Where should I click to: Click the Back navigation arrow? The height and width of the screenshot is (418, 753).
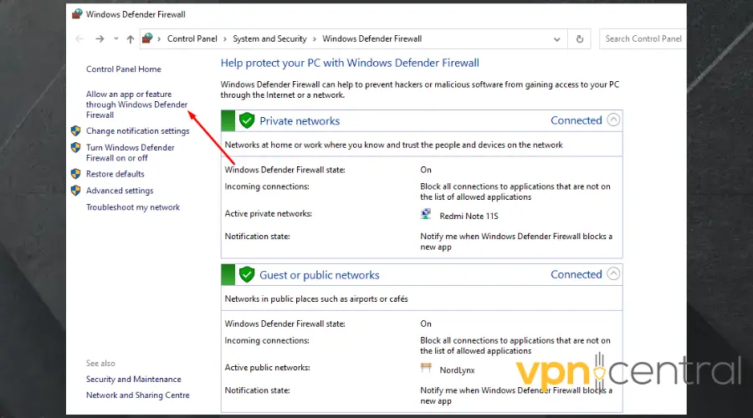(79, 38)
